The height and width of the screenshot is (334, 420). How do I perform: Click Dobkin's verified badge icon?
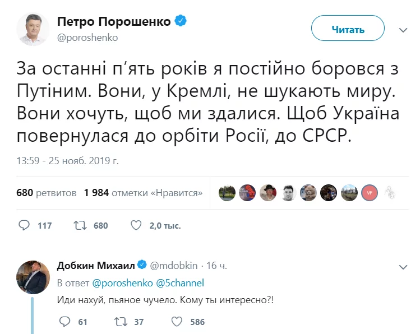(142, 265)
